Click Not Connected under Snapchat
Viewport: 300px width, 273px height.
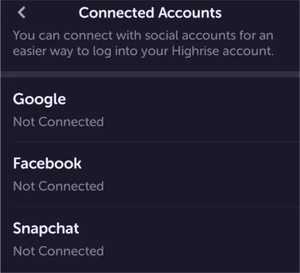[58, 251]
